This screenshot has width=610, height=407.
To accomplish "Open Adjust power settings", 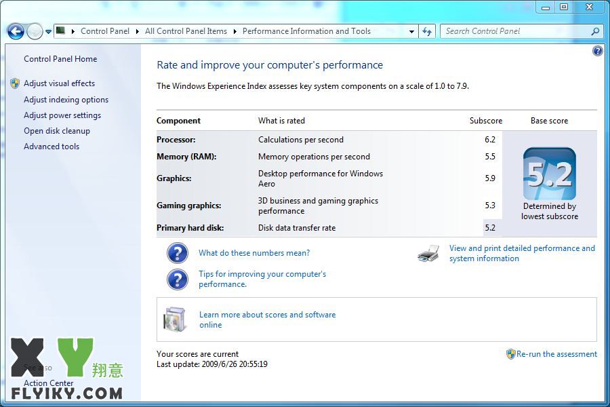I will click(62, 115).
